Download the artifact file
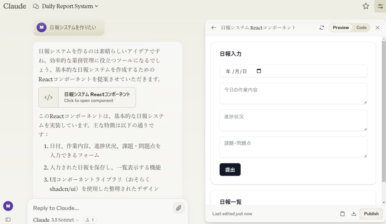The height and width of the screenshot is (224, 386). coord(354,214)
